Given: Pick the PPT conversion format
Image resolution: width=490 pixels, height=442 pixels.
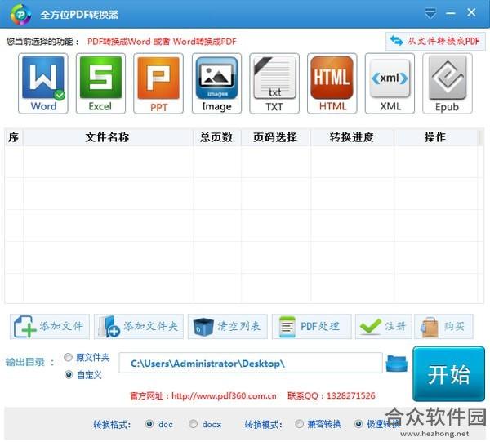Looking at the screenshot, I should [158, 83].
